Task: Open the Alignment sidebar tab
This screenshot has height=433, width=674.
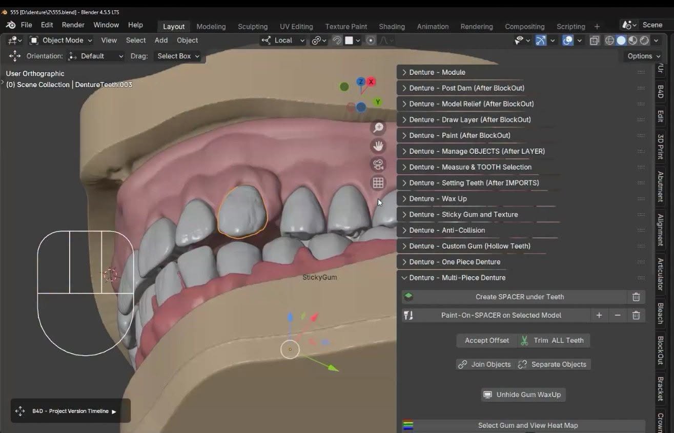Action: (661, 230)
